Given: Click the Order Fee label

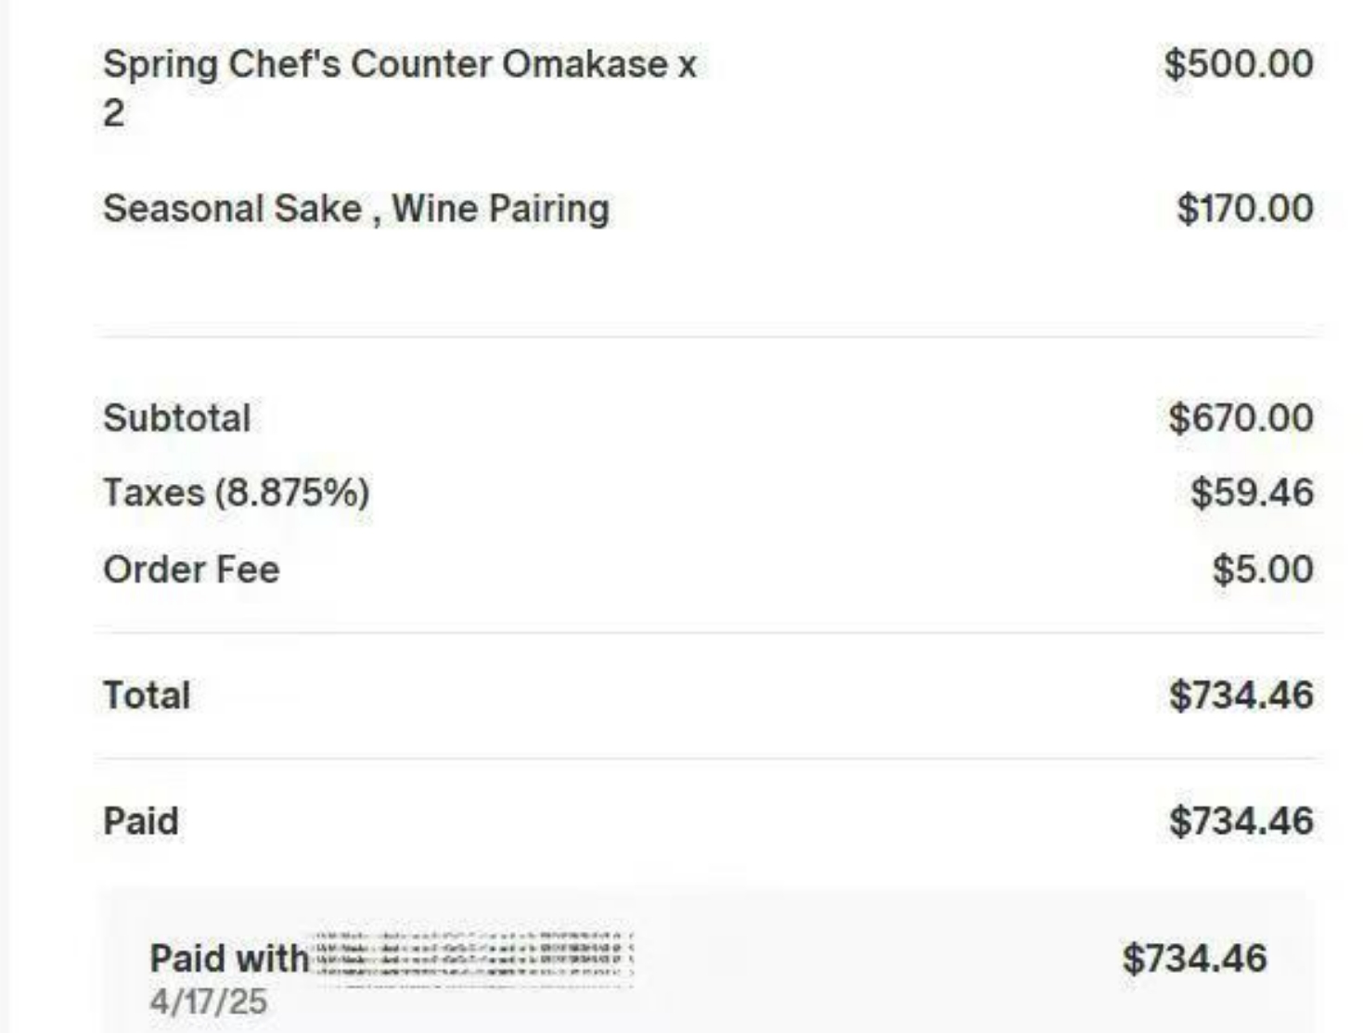Looking at the screenshot, I should click(x=191, y=569).
